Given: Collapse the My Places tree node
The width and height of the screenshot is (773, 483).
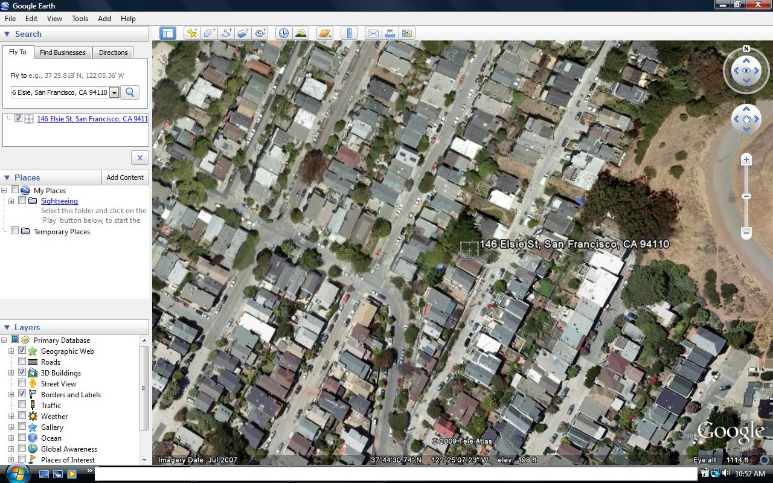Looking at the screenshot, I should coord(4,190).
